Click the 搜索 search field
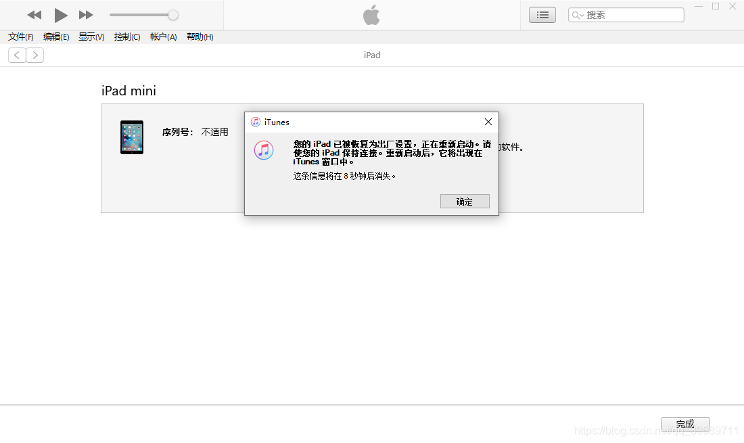744x443 pixels. [x=626, y=15]
